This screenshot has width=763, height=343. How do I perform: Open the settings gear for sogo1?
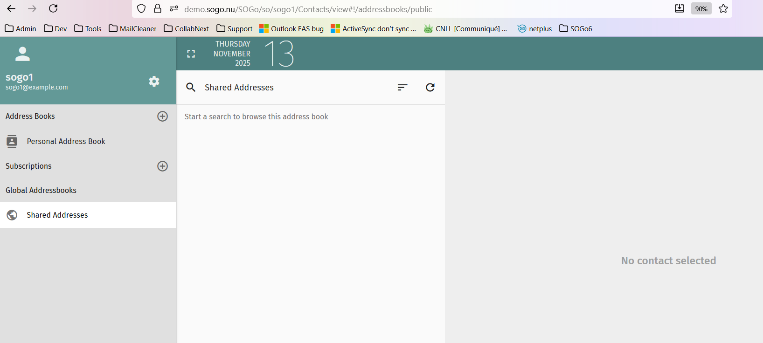pyautogui.click(x=154, y=82)
